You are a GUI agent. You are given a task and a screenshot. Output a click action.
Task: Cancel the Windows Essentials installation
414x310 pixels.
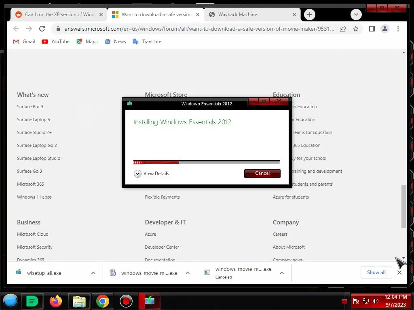coord(262,173)
